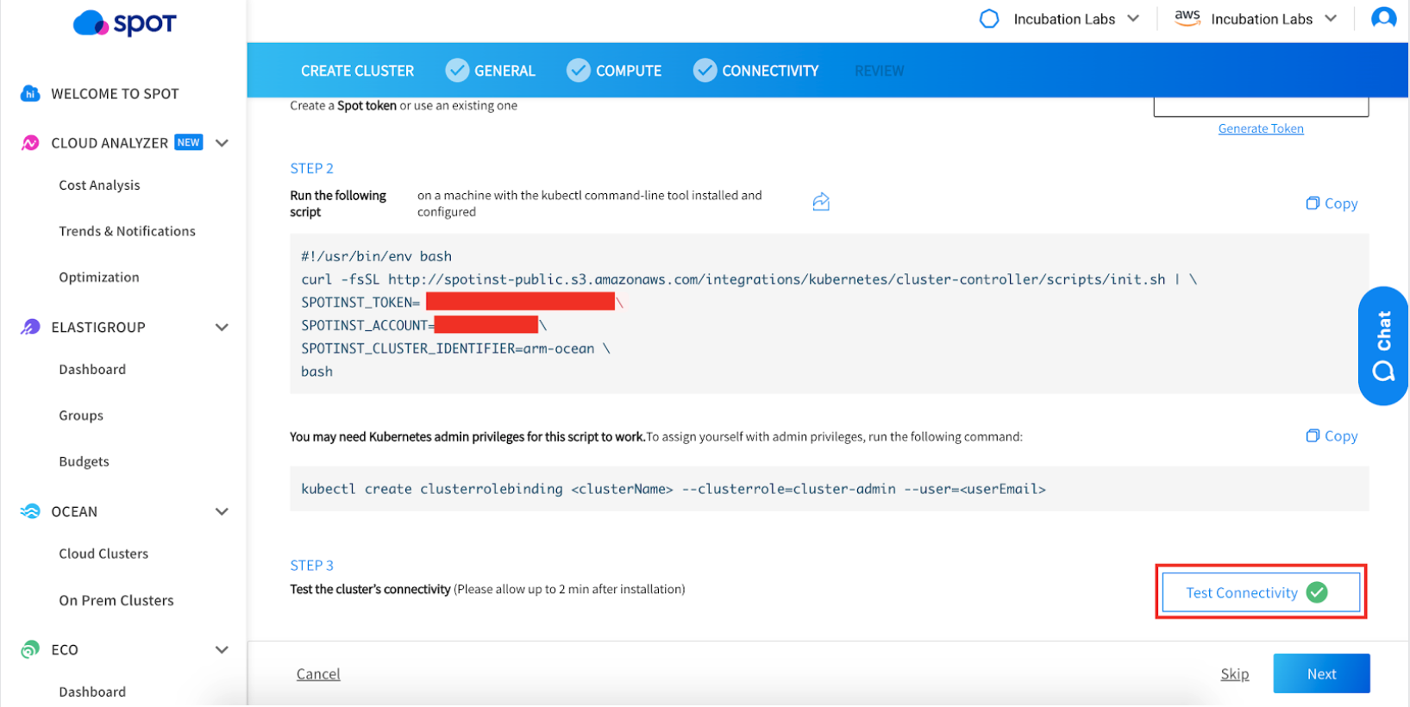Open the AWS Incubation Labs account dropdown
The image size is (1410, 707).
pyautogui.click(x=1256, y=19)
